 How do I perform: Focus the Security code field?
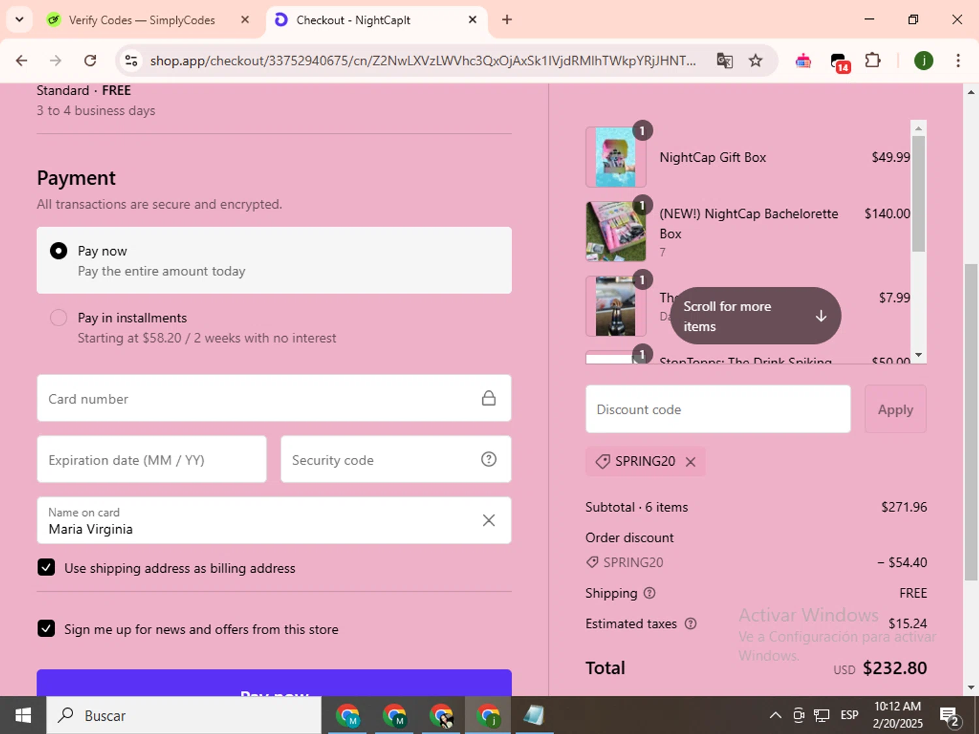click(x=396, y=459)
